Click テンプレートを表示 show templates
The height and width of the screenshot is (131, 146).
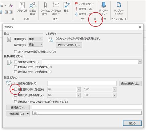[119, 8]
